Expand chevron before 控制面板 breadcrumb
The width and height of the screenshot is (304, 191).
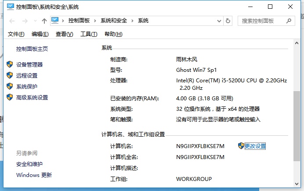[x=63, y=21]
